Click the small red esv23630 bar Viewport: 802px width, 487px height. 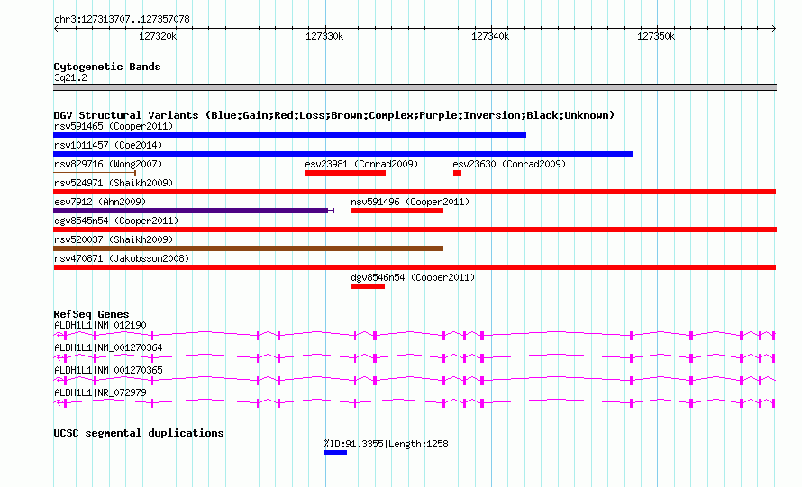(457, 173)
